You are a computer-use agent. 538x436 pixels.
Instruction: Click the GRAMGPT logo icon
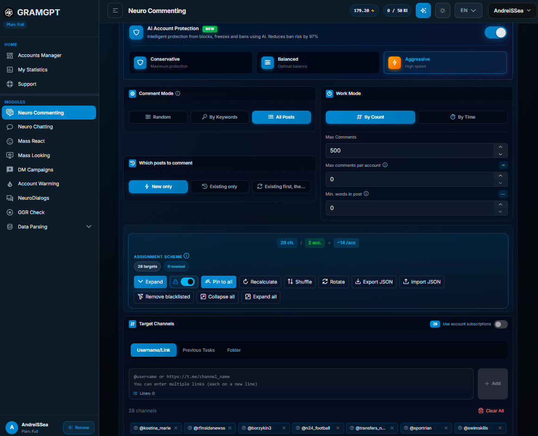click(9, 13)
